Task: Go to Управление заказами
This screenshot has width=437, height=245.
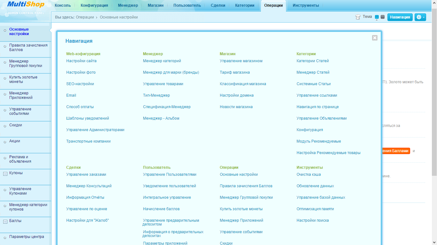Action: pyautogui.click(x=86, y=174)
